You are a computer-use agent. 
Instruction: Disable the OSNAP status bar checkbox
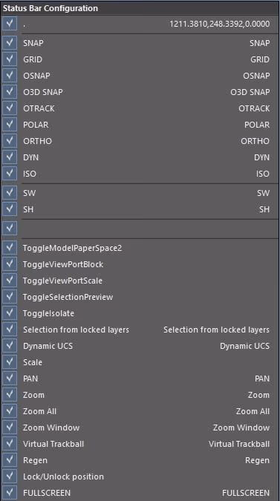point(9,75)
